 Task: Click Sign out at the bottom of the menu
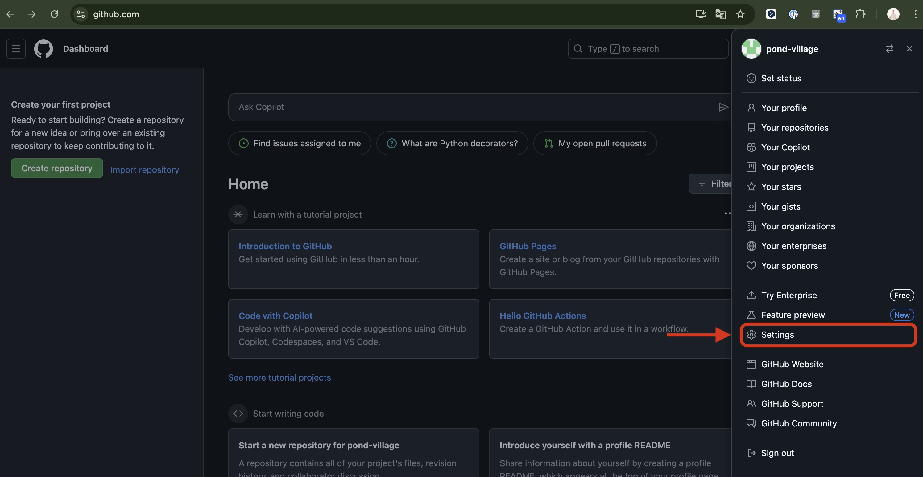777,453
